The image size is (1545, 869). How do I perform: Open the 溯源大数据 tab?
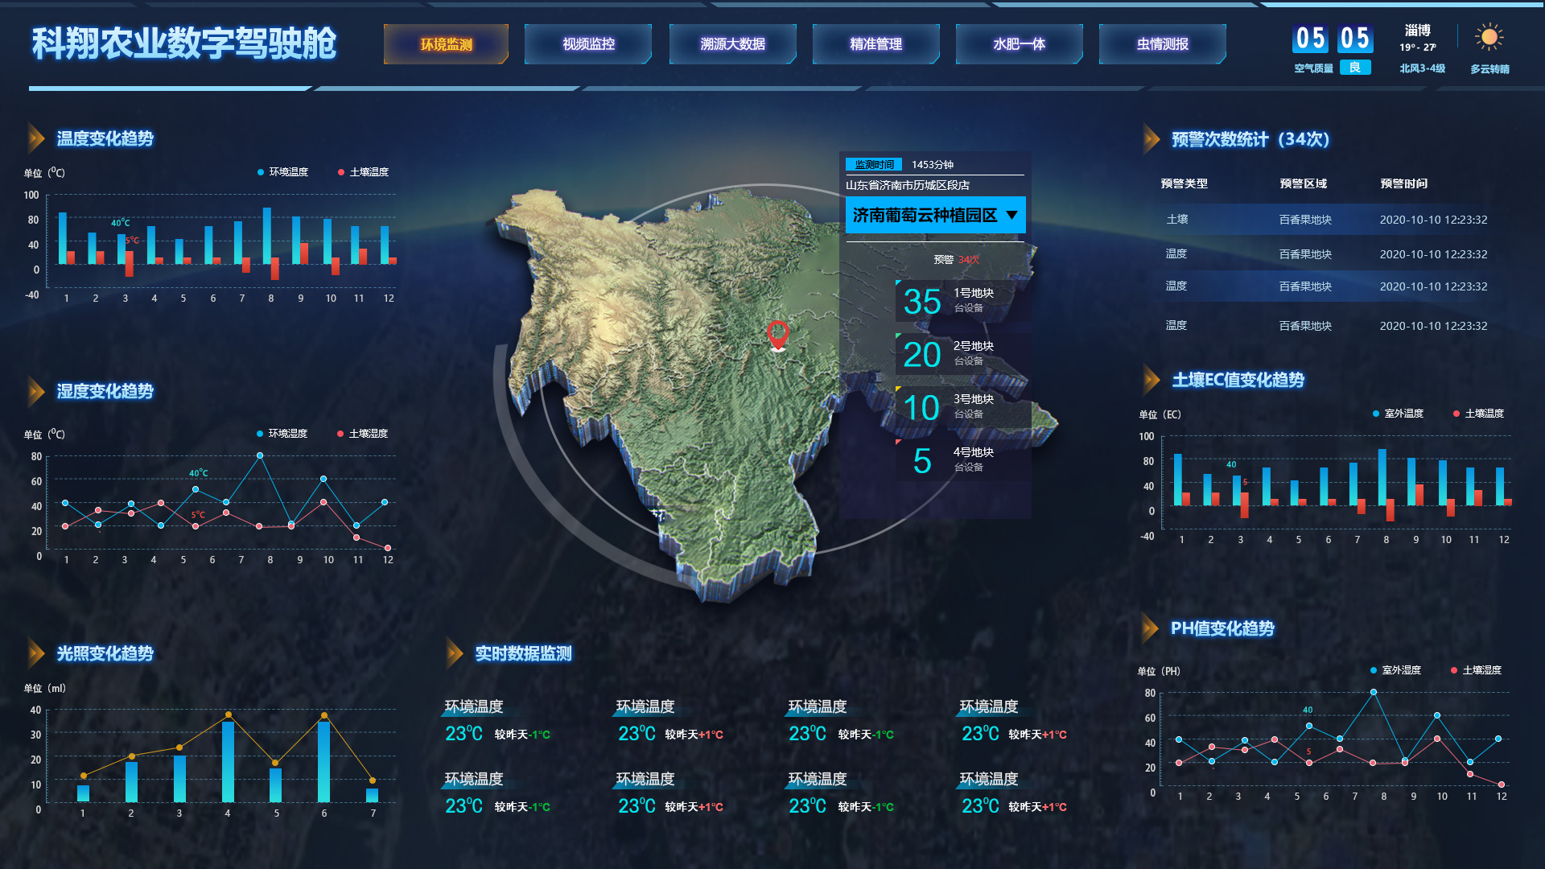(732, 44)
